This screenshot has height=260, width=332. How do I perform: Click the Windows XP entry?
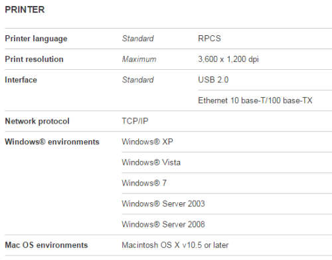[147, 142]
